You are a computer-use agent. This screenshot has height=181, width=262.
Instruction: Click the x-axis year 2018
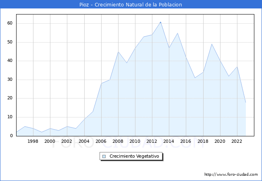point(203,141)
